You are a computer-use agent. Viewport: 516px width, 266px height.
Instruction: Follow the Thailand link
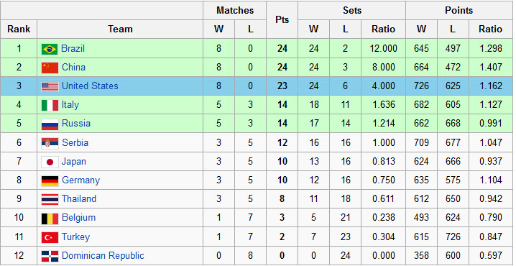click(x=79, y=199)
